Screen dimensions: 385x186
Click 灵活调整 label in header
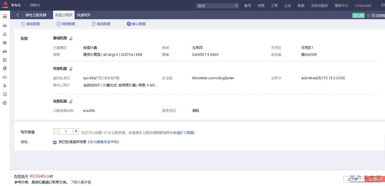click(378, 15)
